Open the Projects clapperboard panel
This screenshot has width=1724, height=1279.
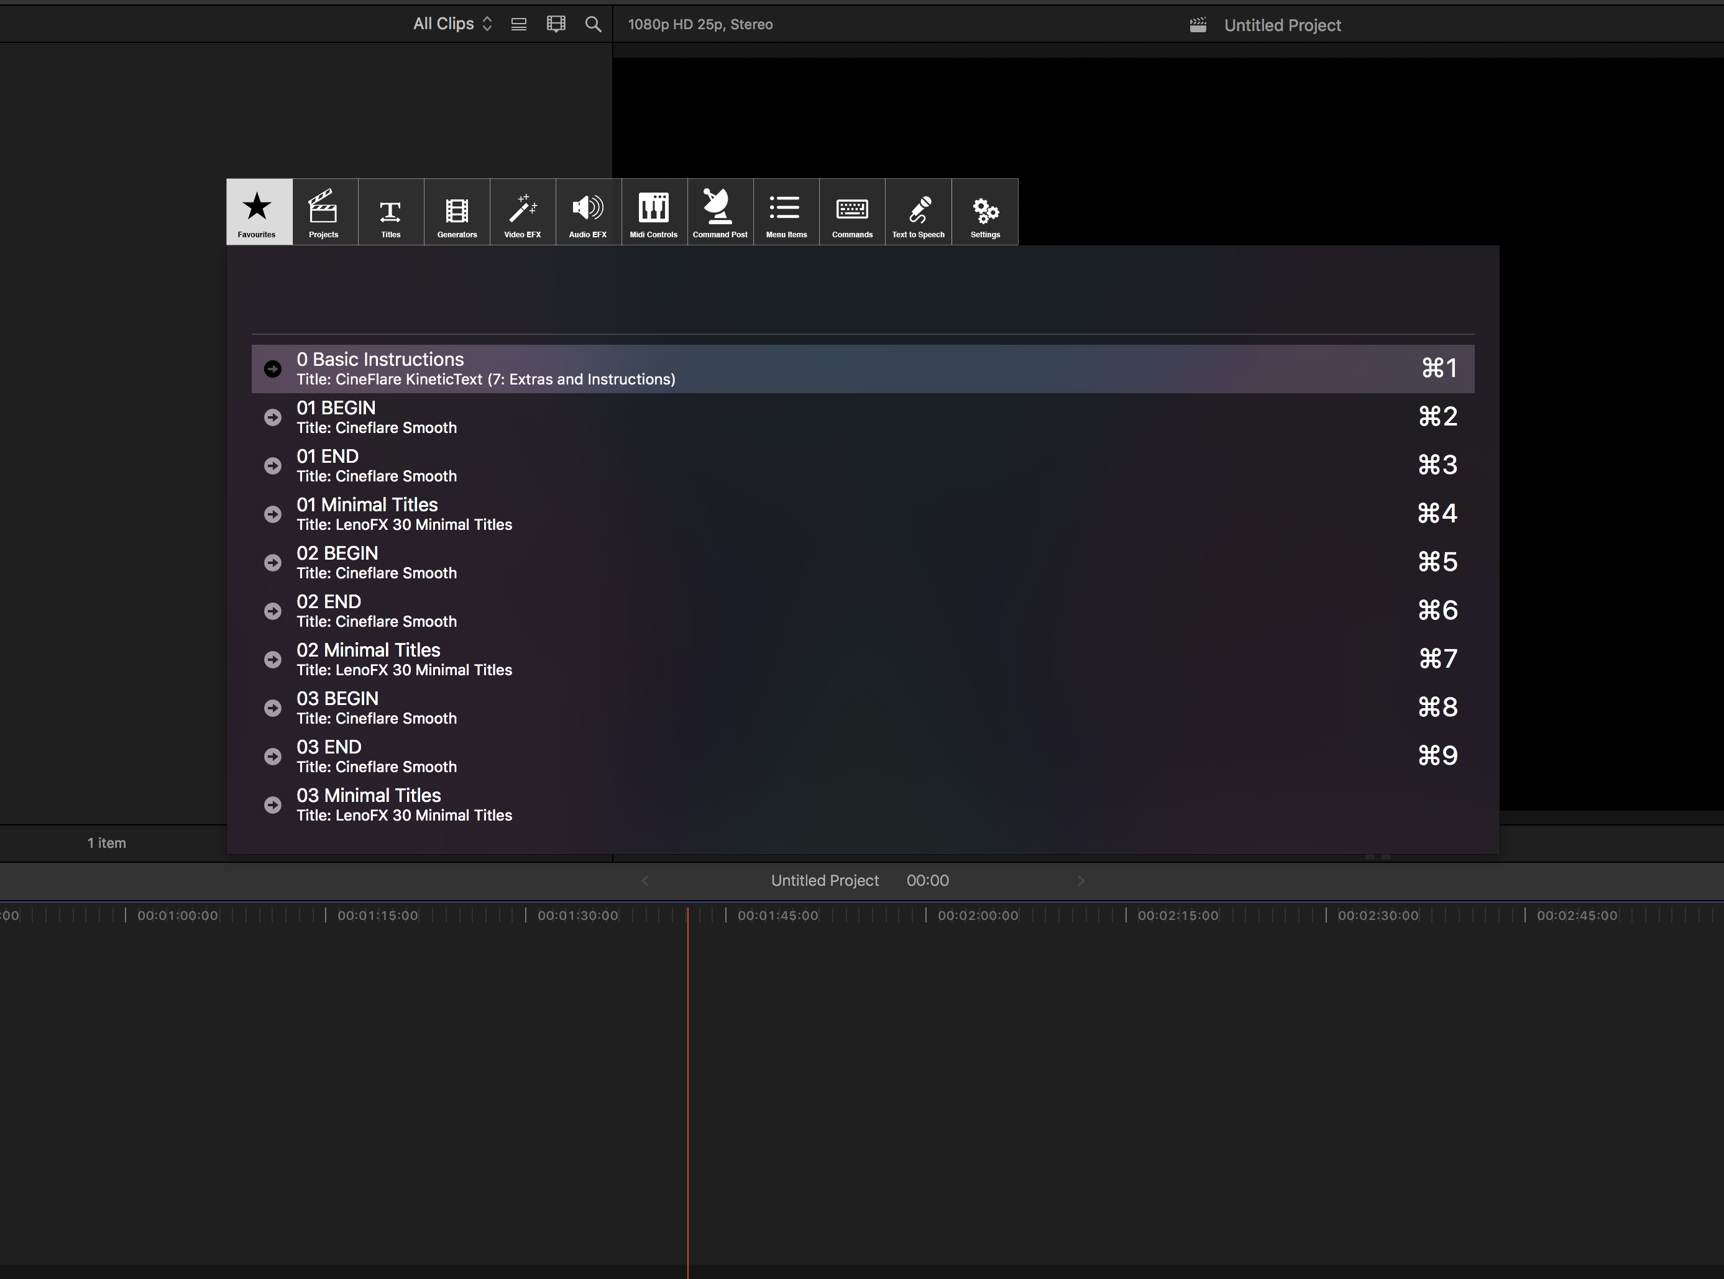tap(324, 211)
